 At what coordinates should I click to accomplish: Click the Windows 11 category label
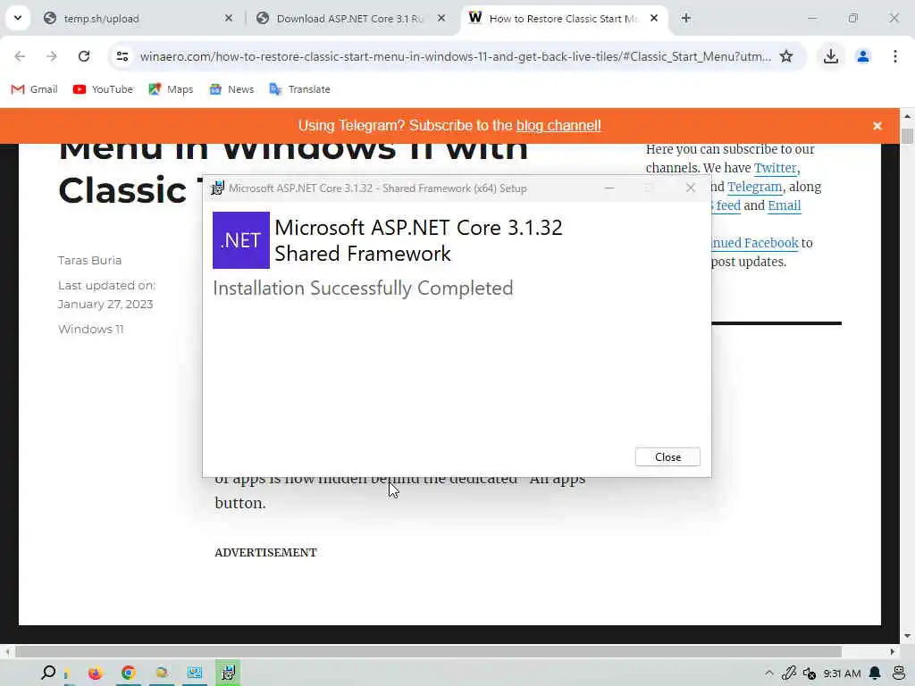tap(91, 329)
